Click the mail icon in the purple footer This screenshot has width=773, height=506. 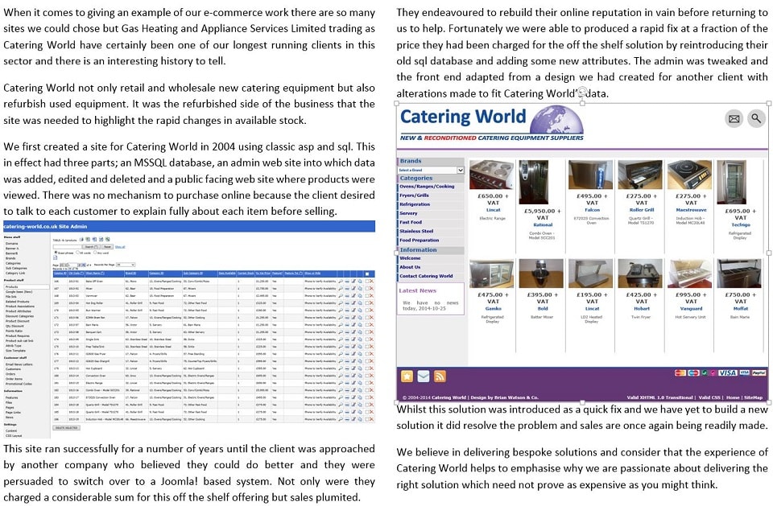[x=423, y=376]
